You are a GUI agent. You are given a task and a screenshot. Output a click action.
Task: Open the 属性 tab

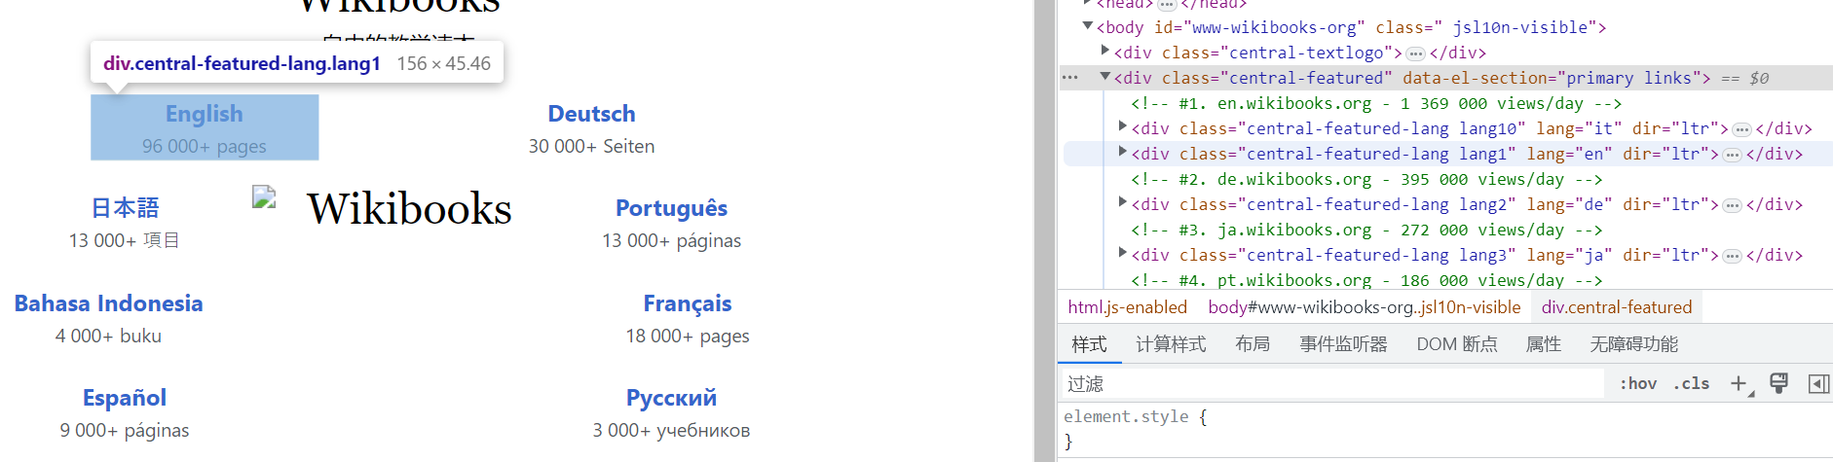1544,344
